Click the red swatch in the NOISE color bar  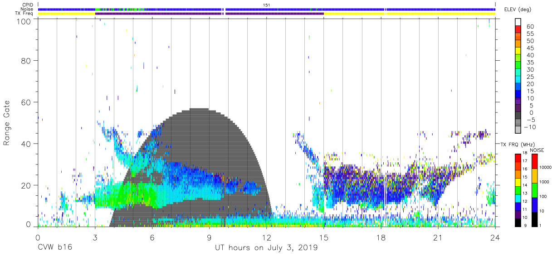(x=534, y=161)
